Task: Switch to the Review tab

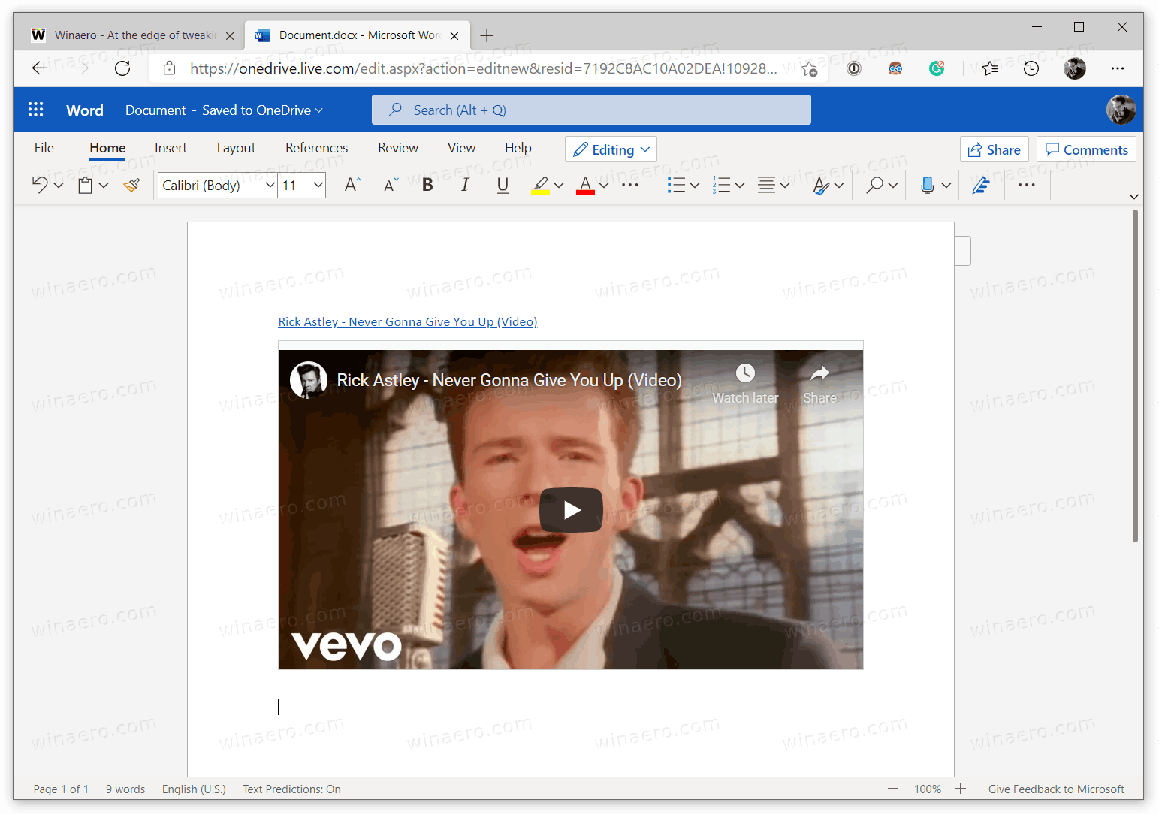Action: coord(398,148)
